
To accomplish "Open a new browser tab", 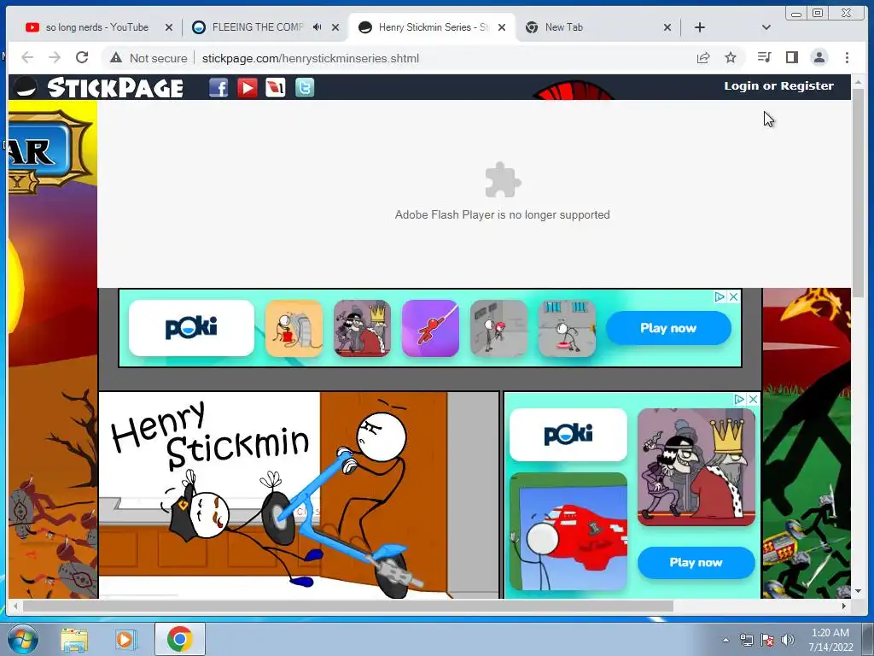I will click(700, 26).
